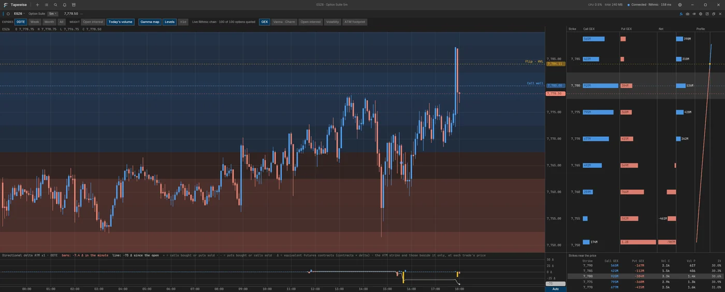
Task: Click the Call GEX column header at top
Action: point(589,29)
